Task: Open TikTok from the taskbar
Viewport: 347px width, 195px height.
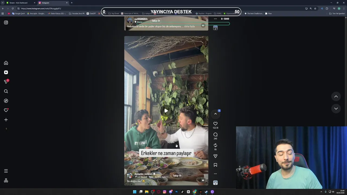Action: pyautogui.click(x=182, y=192)
